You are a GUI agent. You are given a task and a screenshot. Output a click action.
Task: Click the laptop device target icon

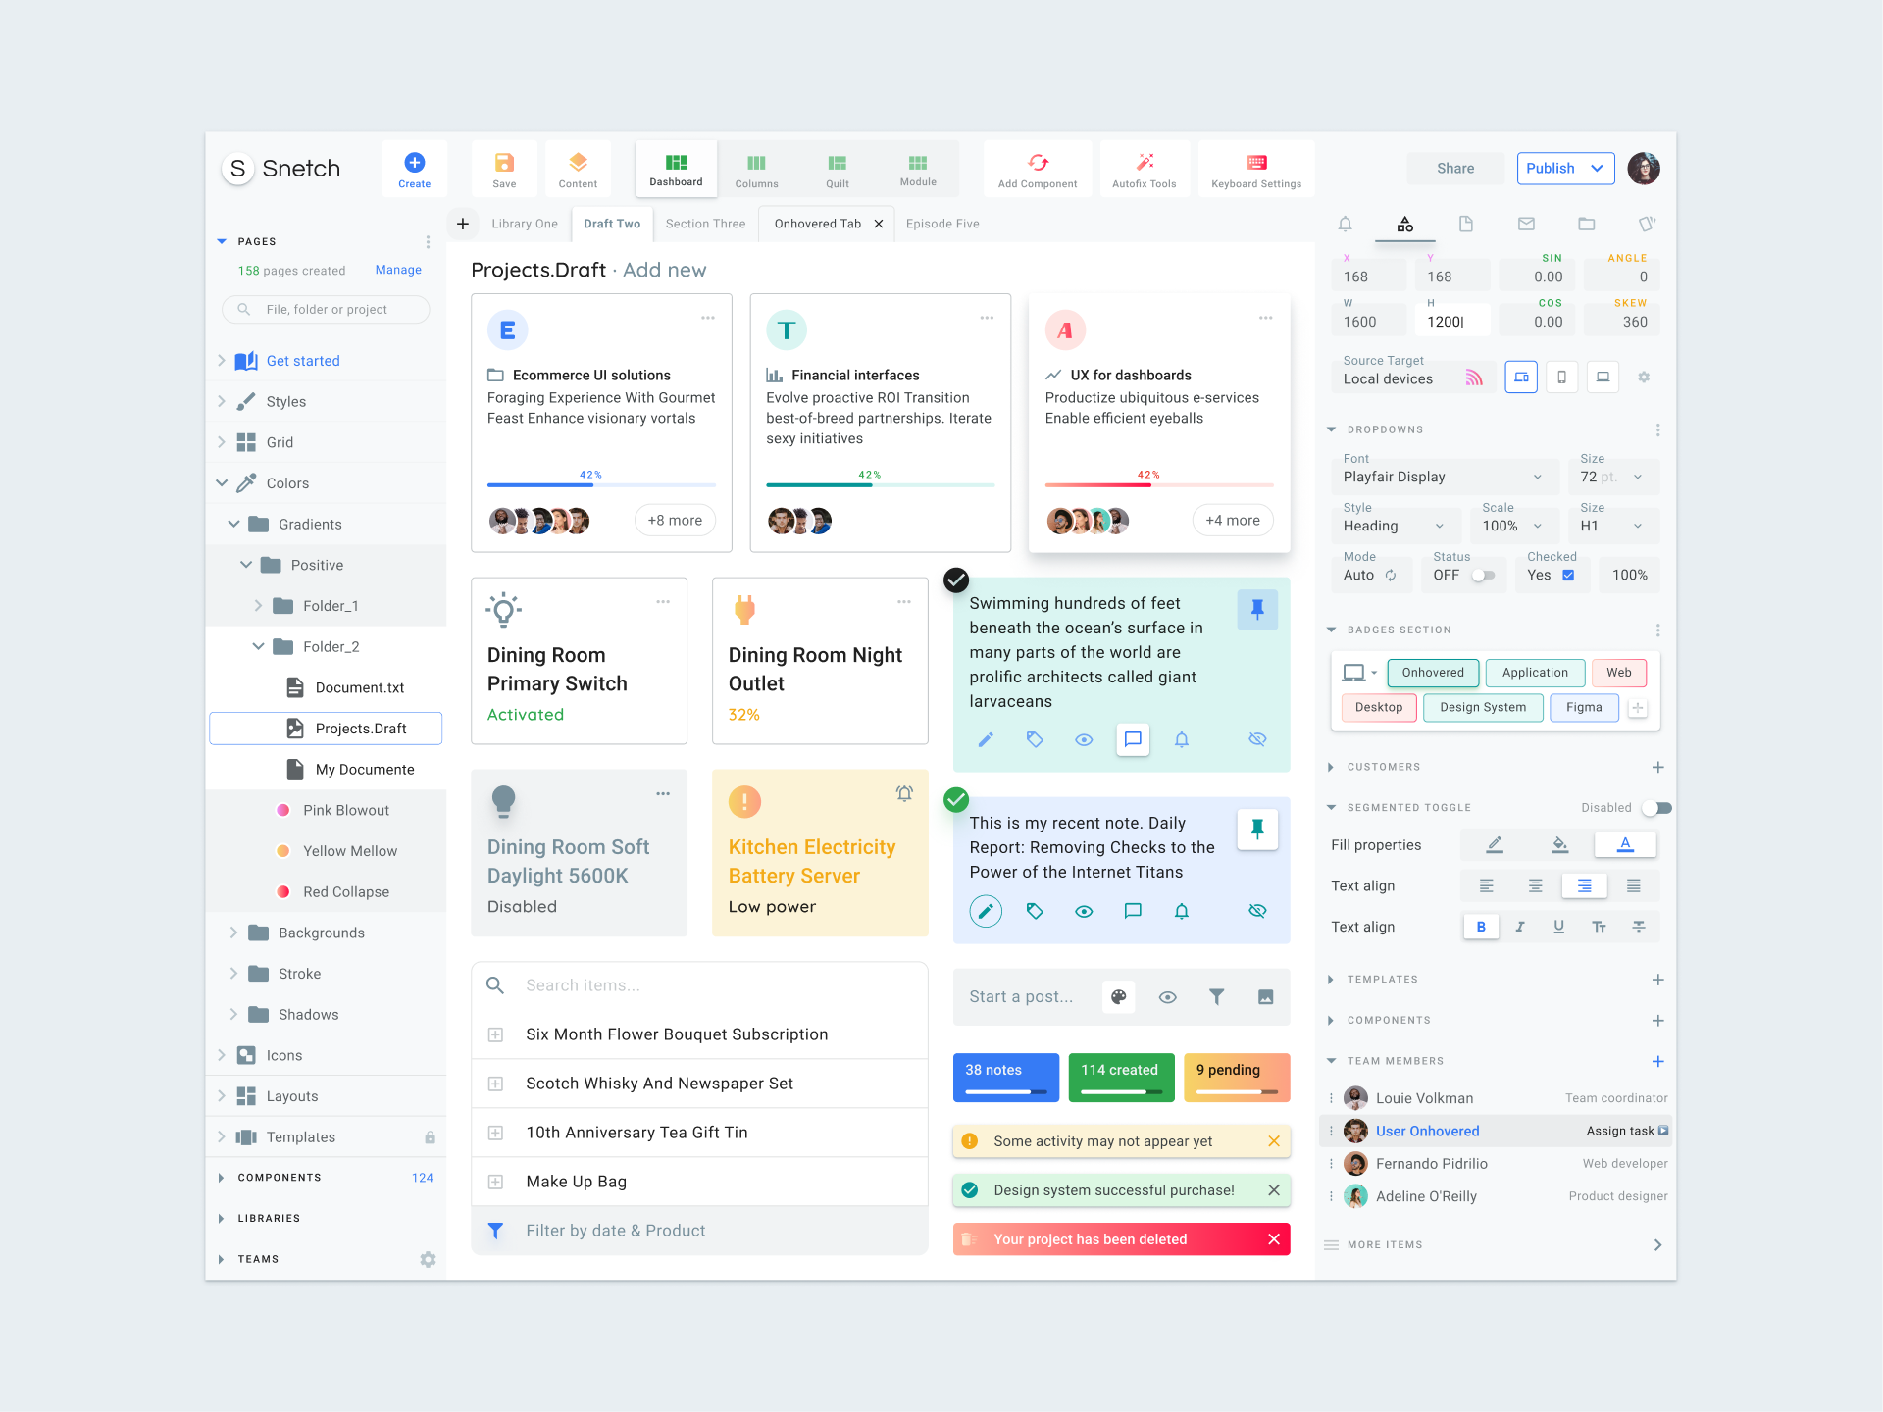click(1603, 377)
